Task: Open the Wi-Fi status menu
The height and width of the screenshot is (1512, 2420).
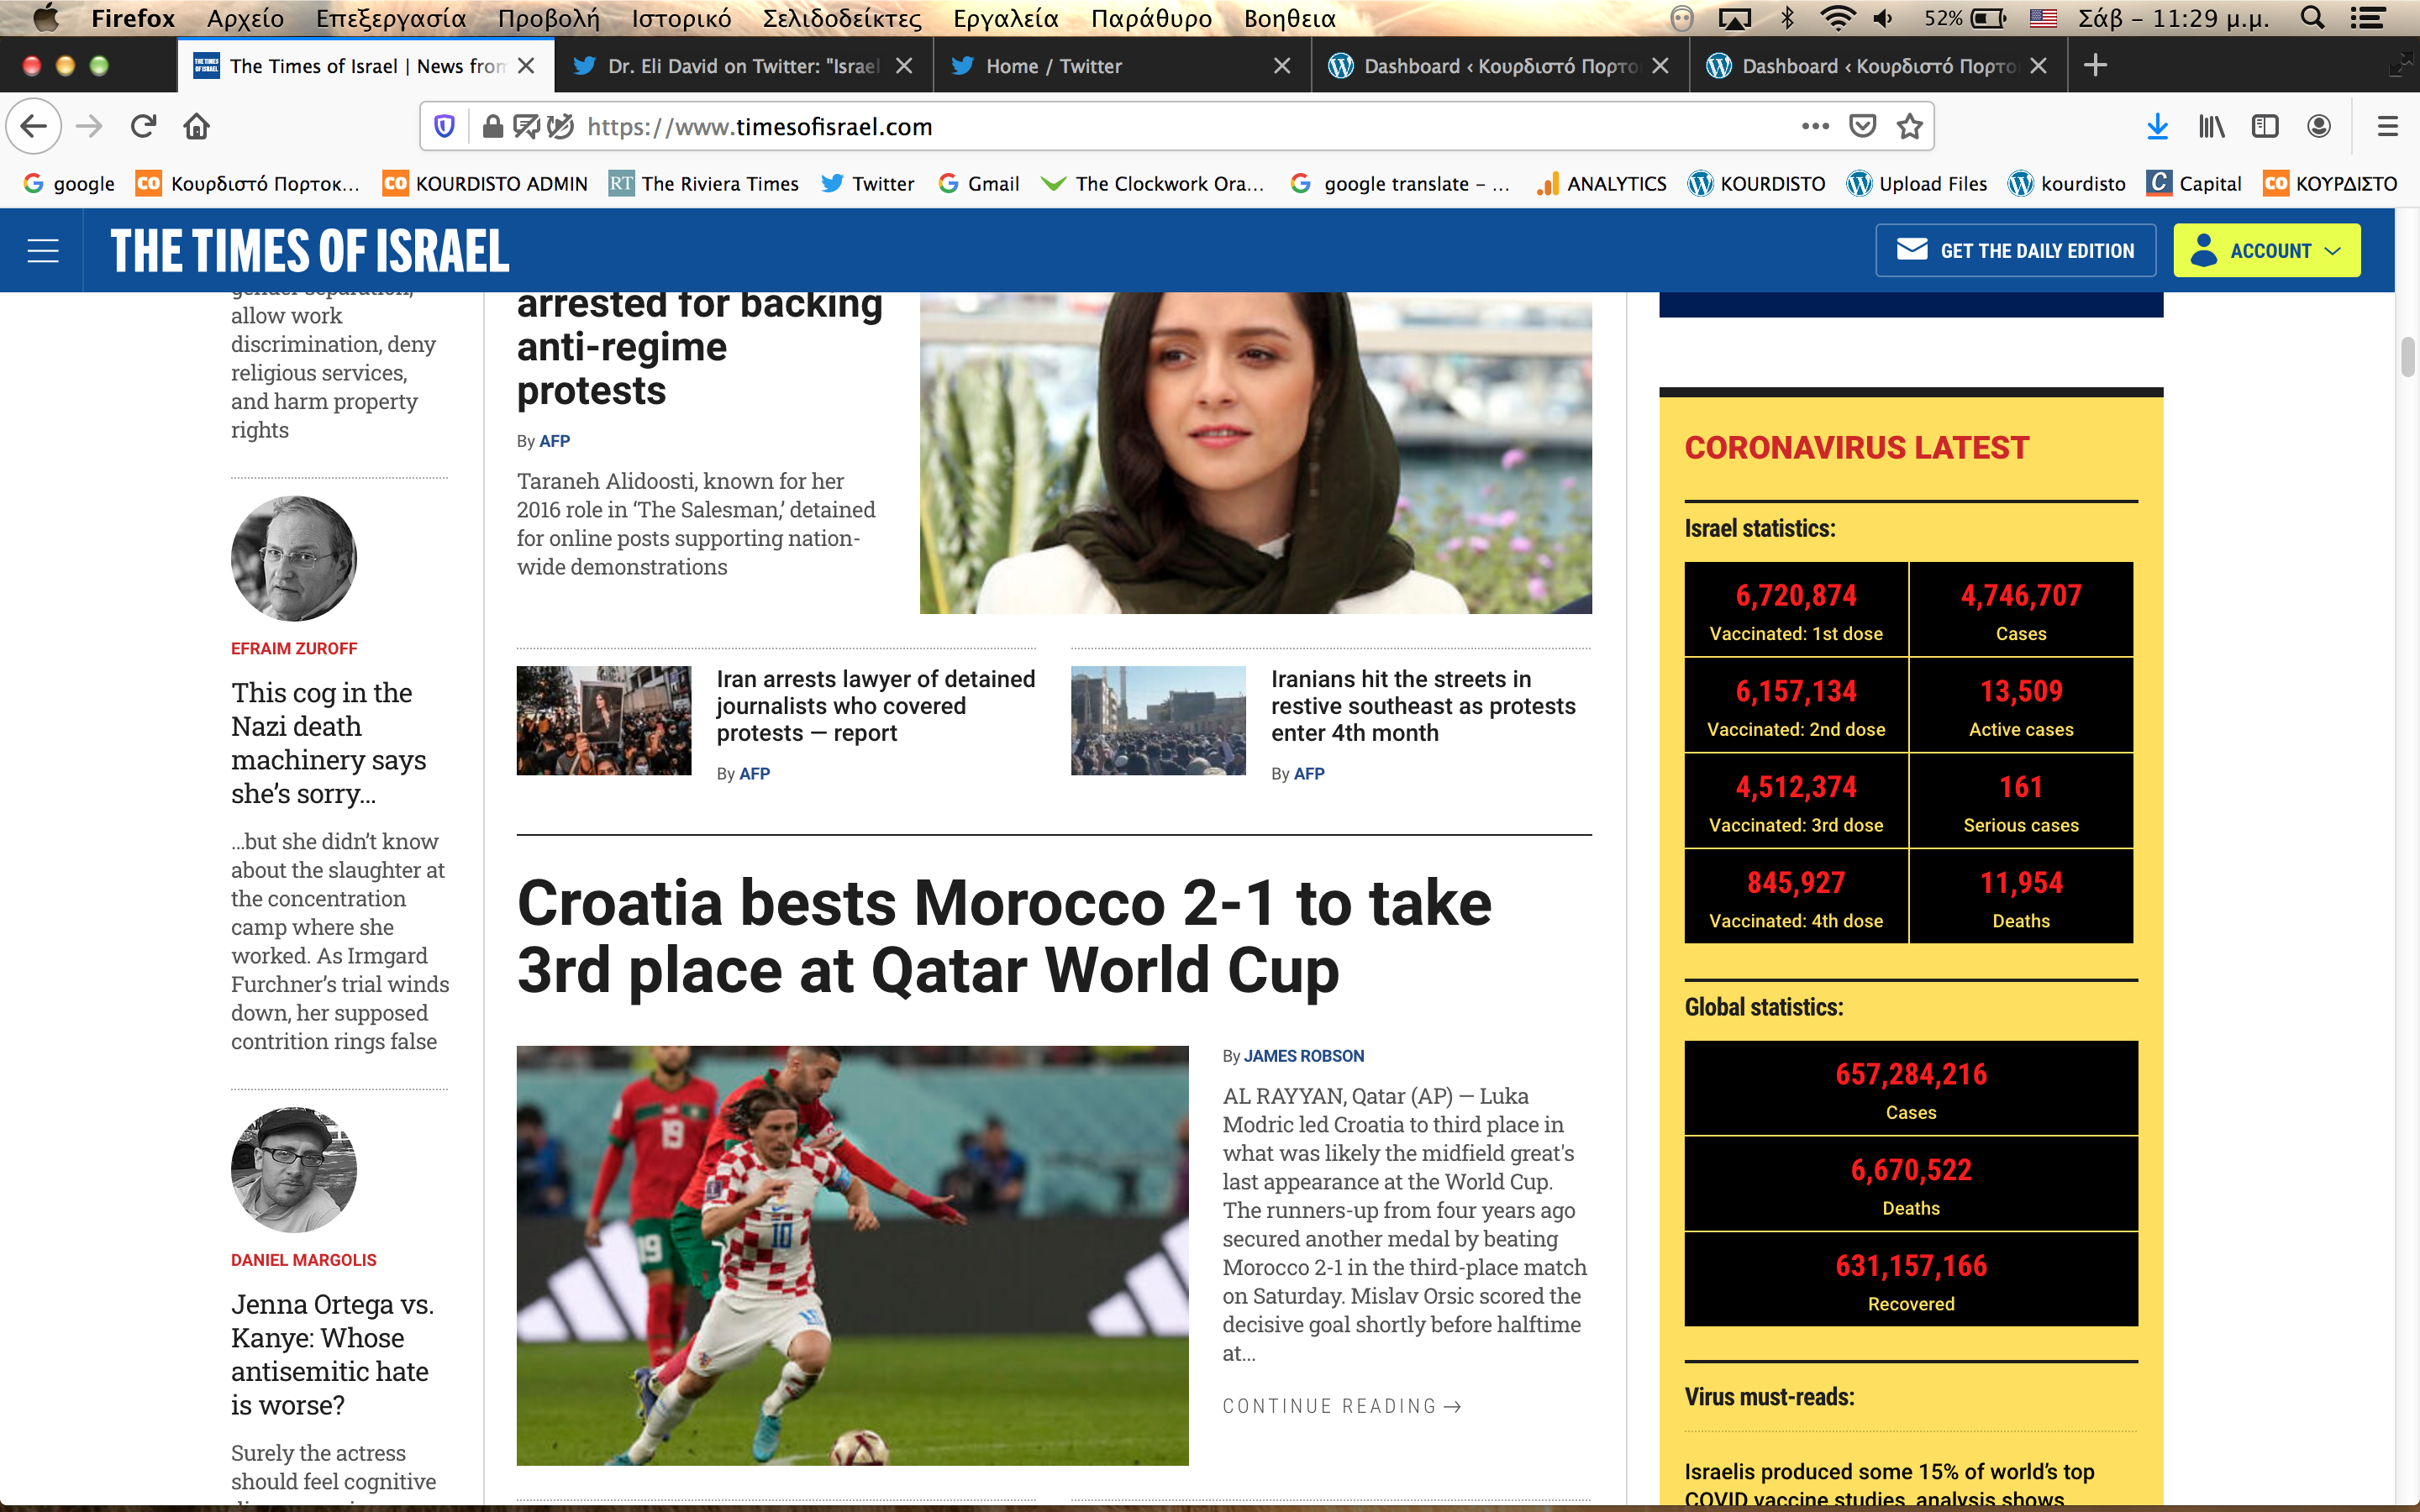Action: [x=1837, y=18]
